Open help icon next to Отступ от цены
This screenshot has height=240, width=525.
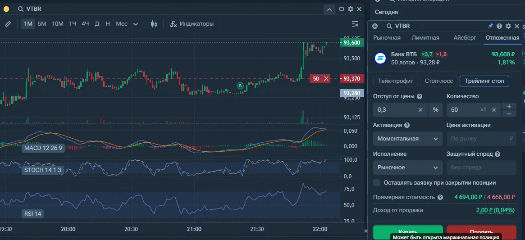(x=420, y=96)
